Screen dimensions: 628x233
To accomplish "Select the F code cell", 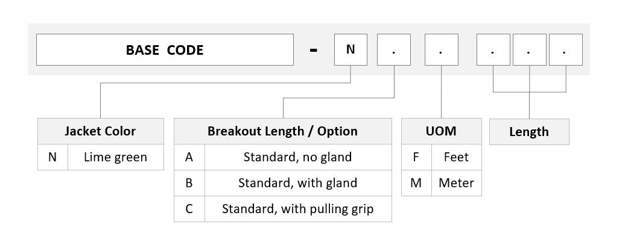I will point(416,157).
